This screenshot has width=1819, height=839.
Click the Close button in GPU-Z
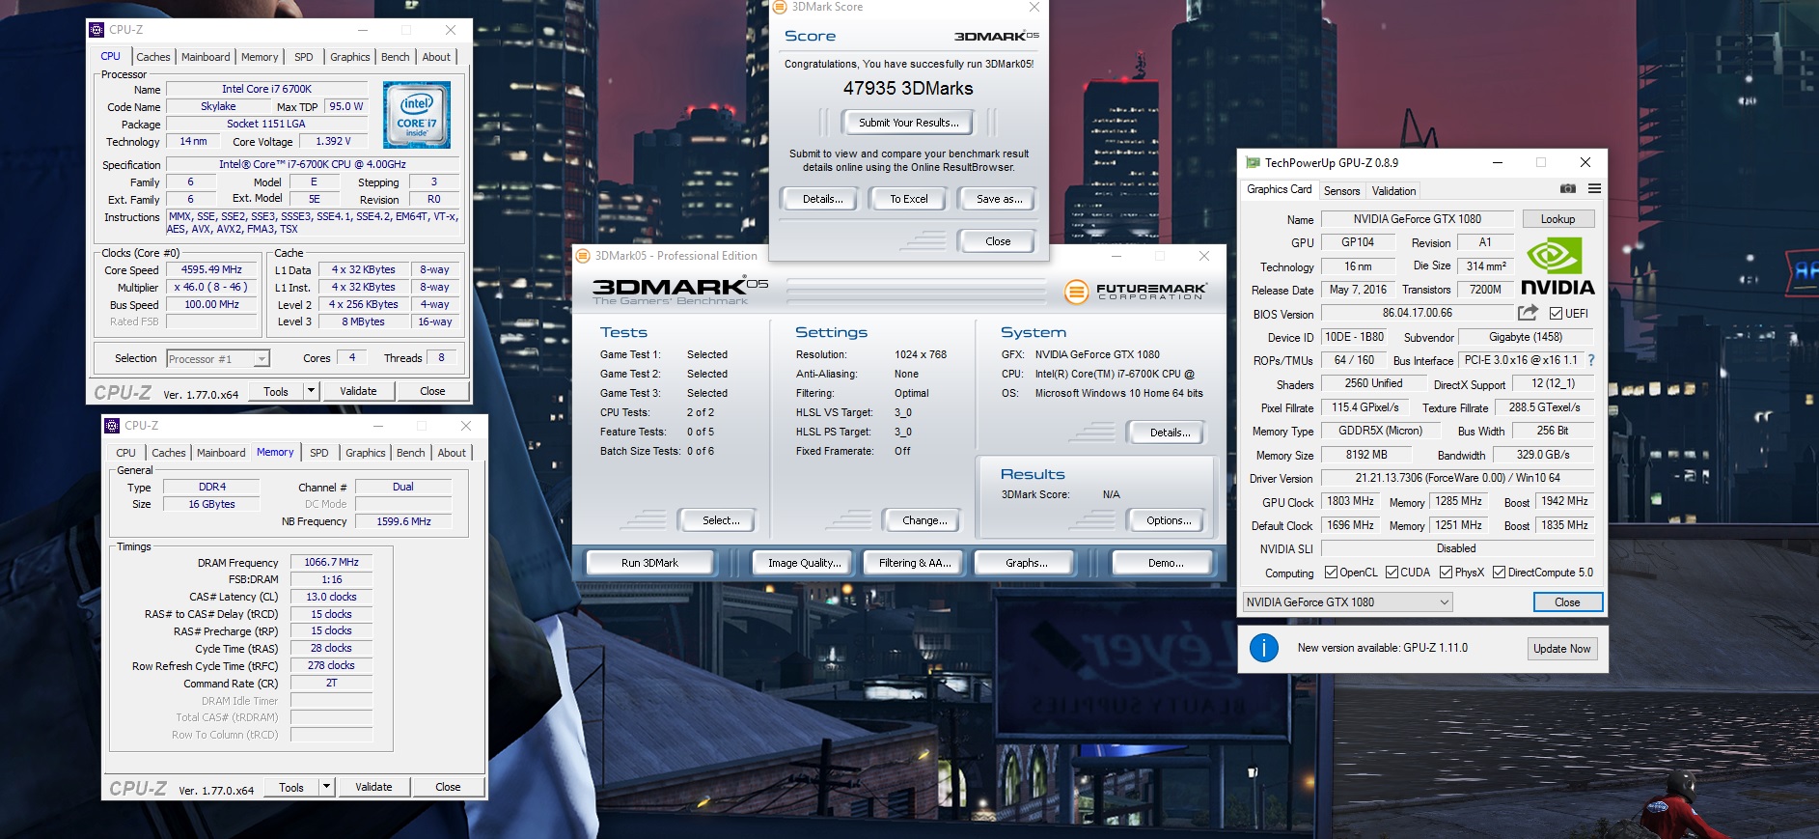pos(1567,602)
